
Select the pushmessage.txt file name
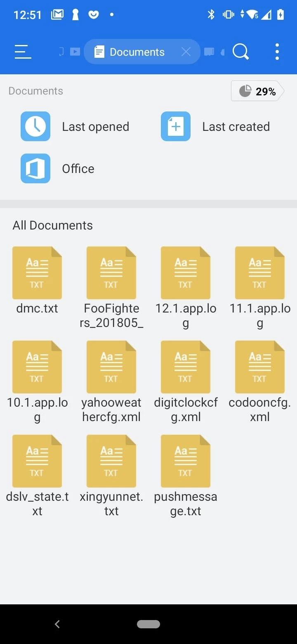coord(186,504)
